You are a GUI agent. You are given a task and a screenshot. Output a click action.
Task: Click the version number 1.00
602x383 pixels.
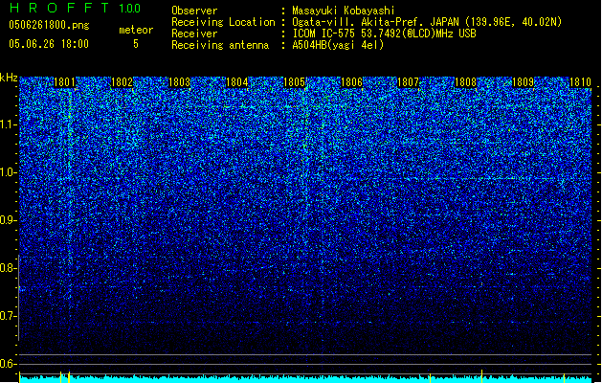129,8
